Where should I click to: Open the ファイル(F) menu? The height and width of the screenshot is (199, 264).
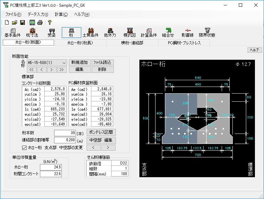[13, 14]
